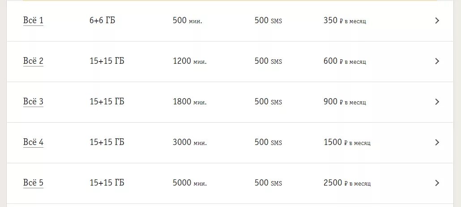Click the 5000 мин. minutes value
The width and height of the screenshot is (461, 207).
[x=190, y=182]
